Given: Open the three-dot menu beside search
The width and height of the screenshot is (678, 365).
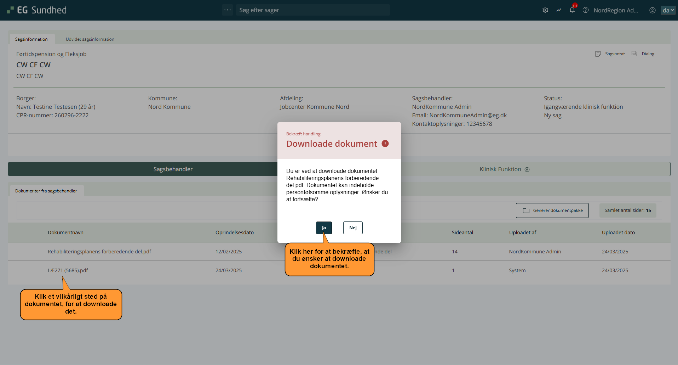Looking at the screenshot, I should pyautogui.click(x=228, y=10).
